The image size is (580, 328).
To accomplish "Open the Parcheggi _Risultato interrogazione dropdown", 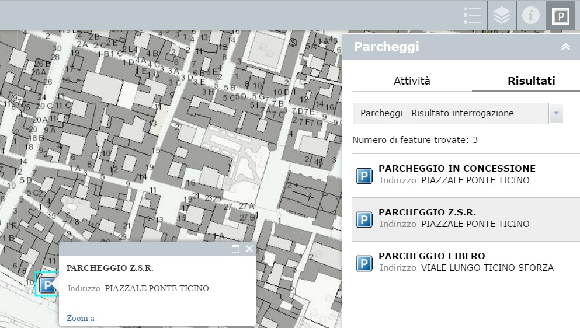I will pyautogui.click(x=450, y=113).
